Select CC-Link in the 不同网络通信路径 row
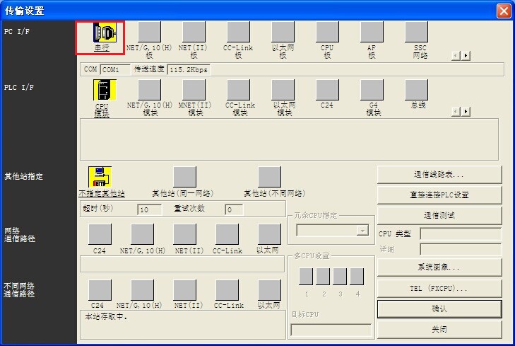Screen dimensions: 515x346 (x=227, y=290)
